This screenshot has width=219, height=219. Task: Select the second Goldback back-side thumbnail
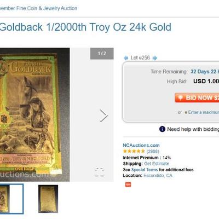[48, 199]
